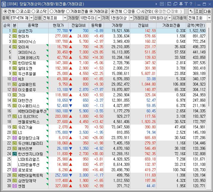Sort by the 종목명 column header
This screenshot has height=192, width=213.
click(x=33, y=25)
